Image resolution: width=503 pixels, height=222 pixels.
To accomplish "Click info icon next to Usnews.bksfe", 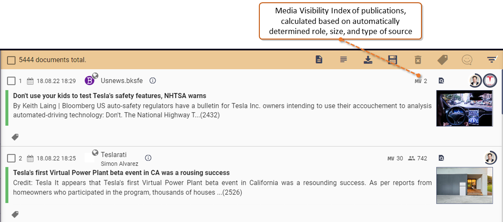I will [x=153, y=80].
